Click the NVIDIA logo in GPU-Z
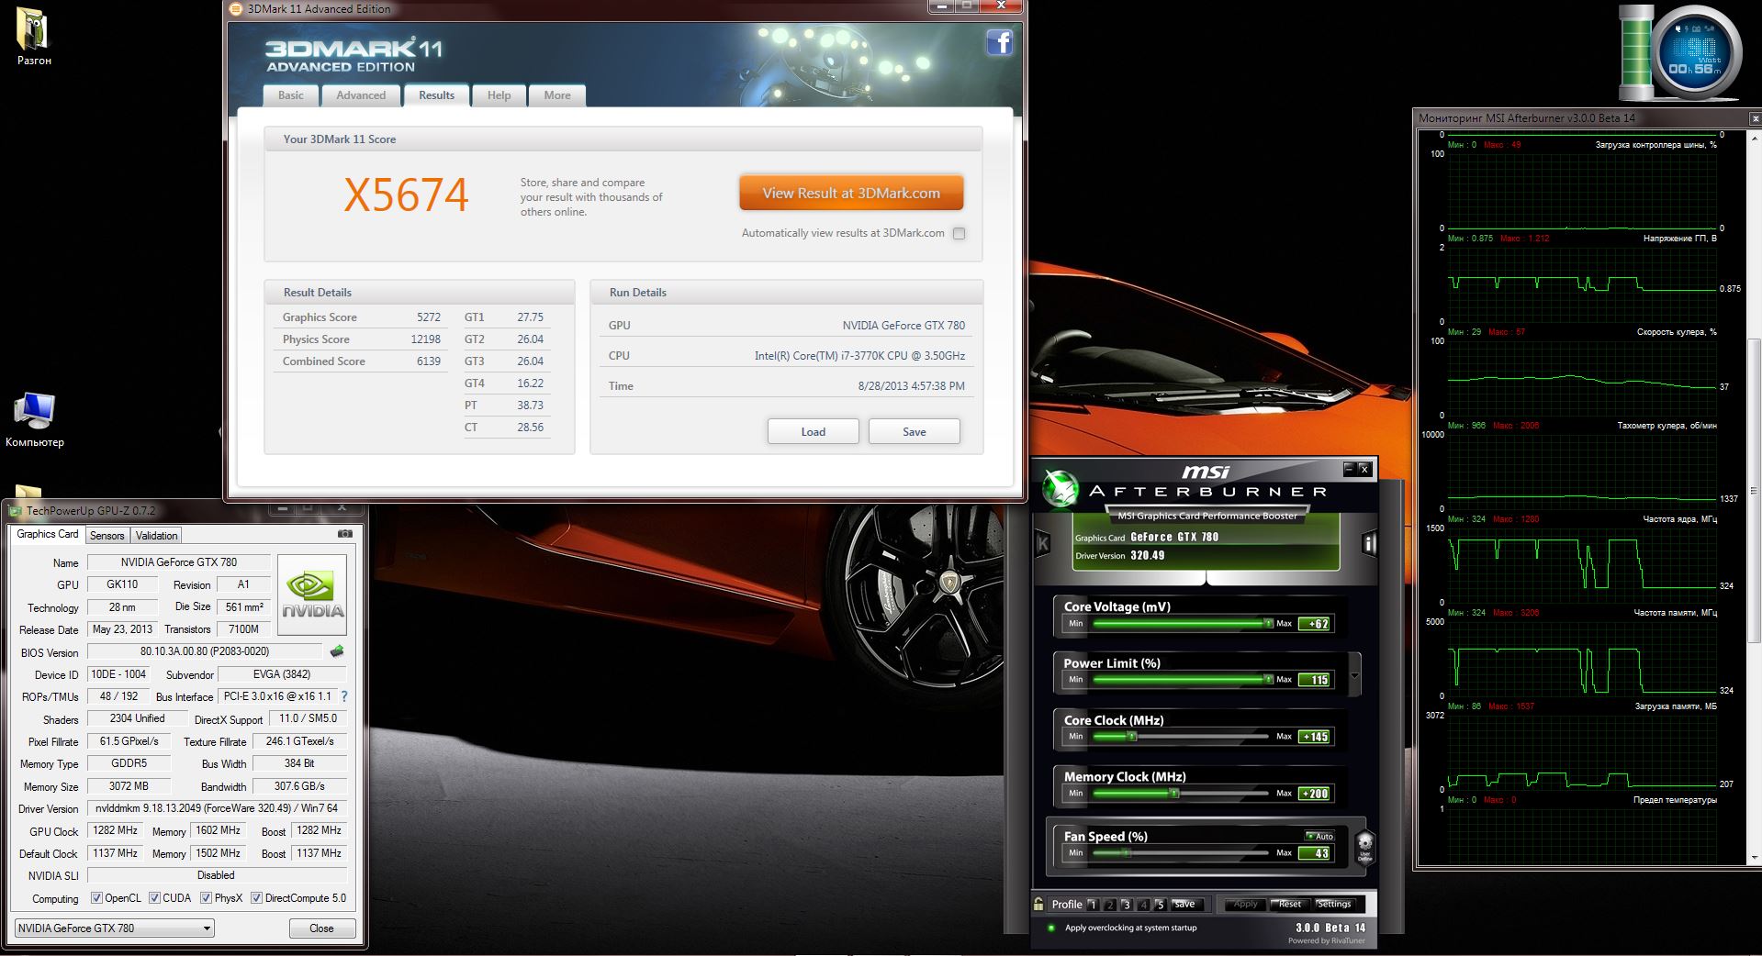Image resolution: width=1762 pixels, height=956 pixels. tap(312, 595)
